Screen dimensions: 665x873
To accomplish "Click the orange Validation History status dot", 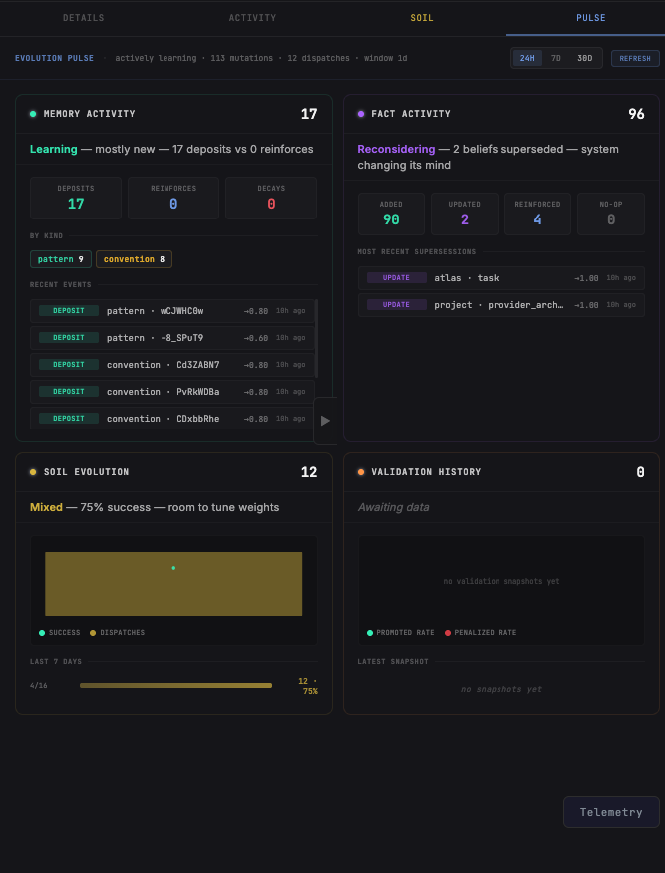I will tap(361, 472).
